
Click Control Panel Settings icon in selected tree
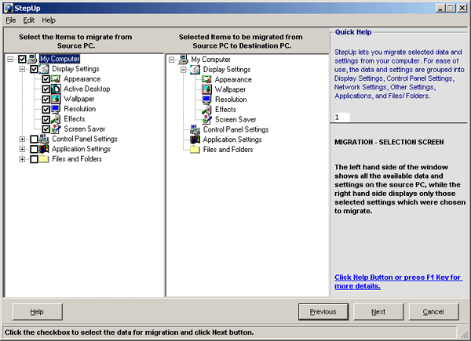coord(195,129)
